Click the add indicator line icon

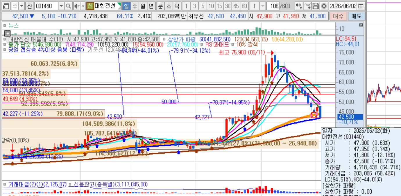click(307, 6)
